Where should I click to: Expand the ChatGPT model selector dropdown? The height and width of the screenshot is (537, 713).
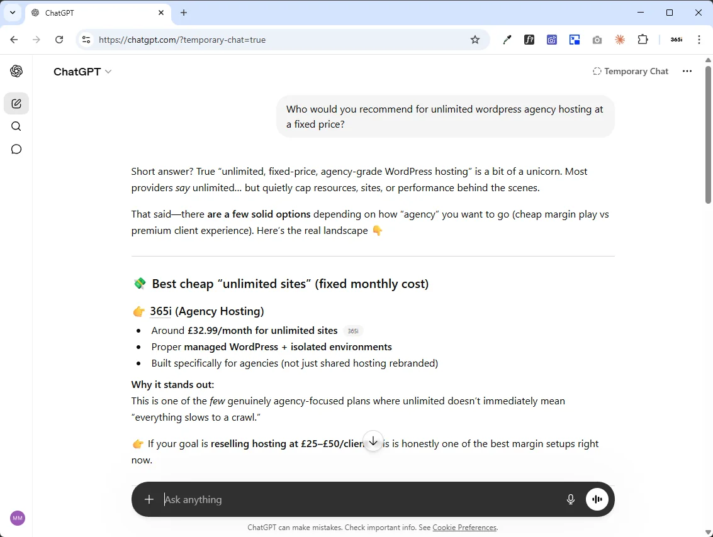click(82, 72)
